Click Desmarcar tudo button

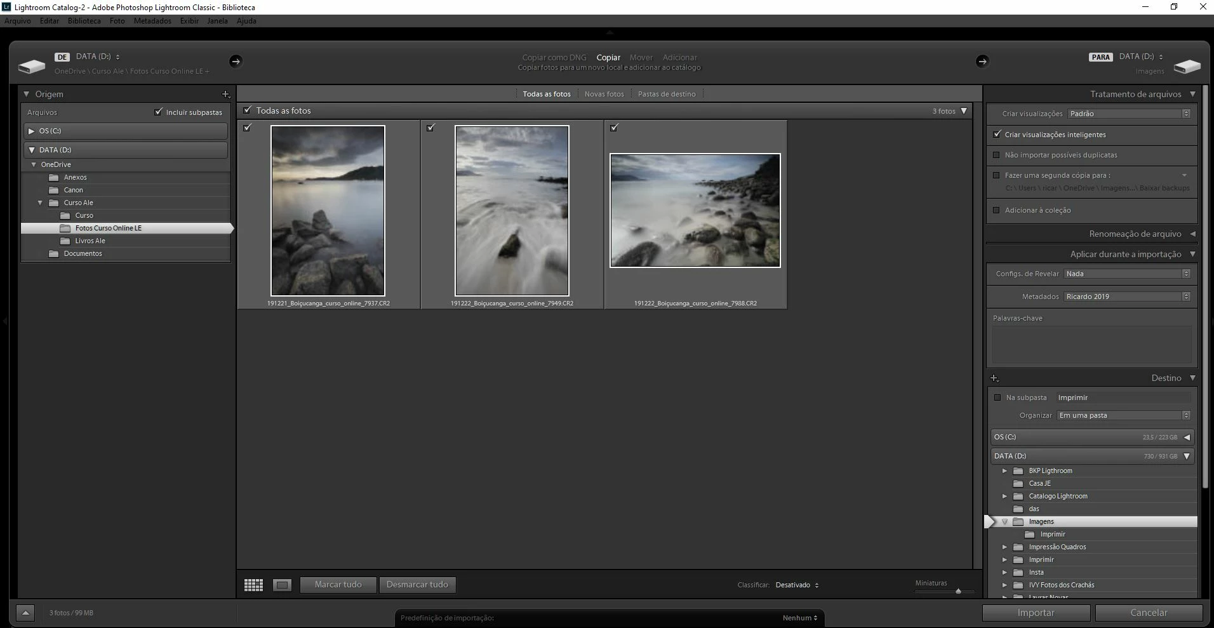pos(417,585)
